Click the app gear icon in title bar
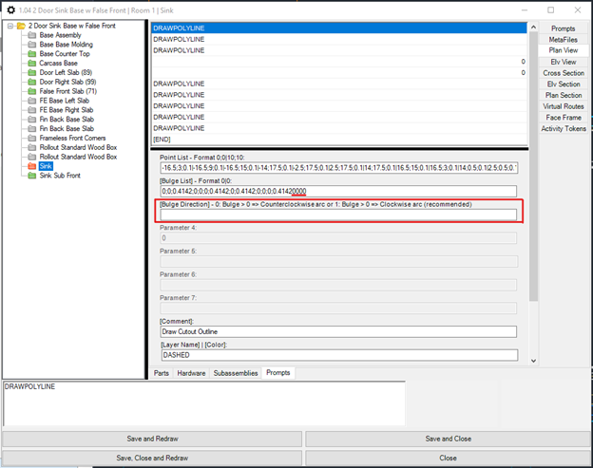 (11, 9)
